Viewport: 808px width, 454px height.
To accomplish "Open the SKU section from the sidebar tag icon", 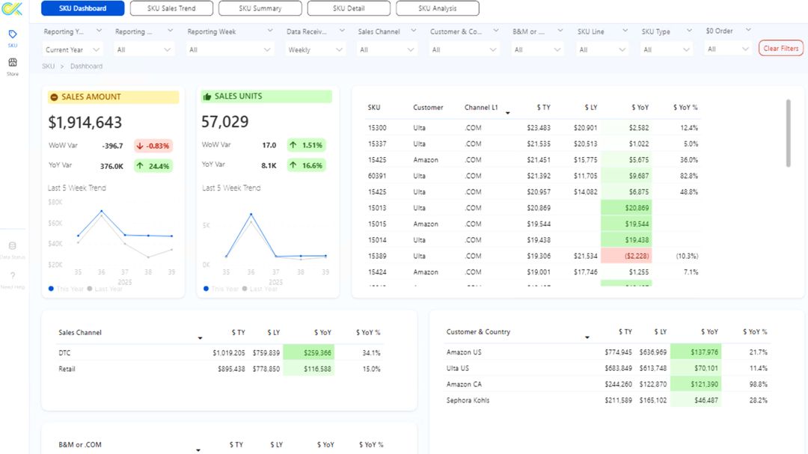I will click(x=13, y=34).
